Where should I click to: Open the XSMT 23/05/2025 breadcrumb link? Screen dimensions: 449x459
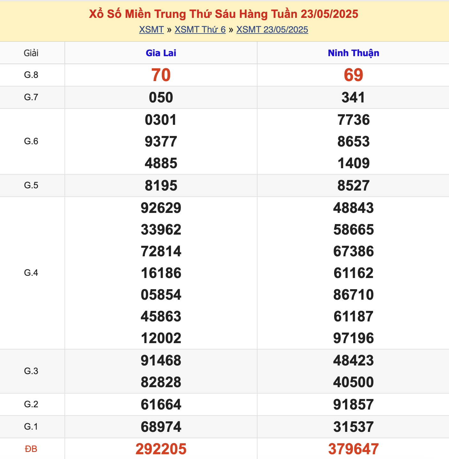point(272,30)
